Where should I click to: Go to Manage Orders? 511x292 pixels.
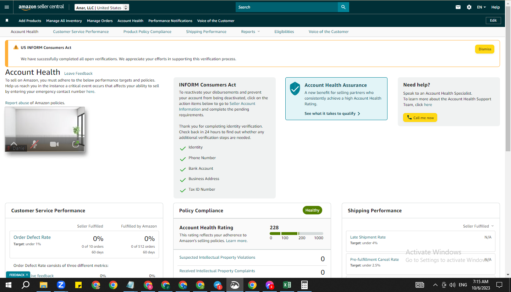click(x=100, y=21)
